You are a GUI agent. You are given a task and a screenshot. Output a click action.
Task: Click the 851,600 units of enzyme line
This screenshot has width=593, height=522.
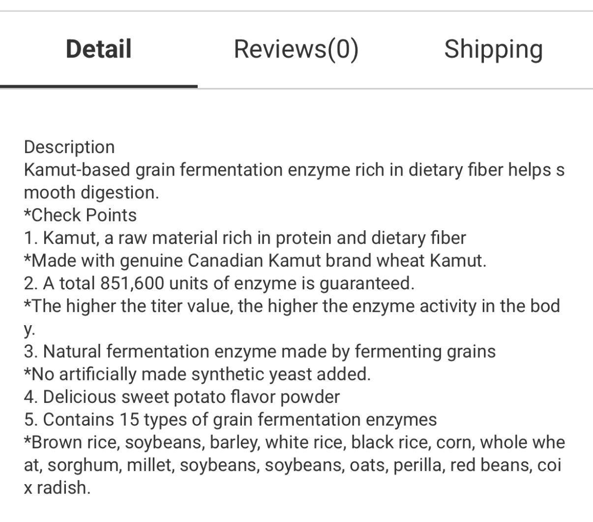pyautogui.click(x=219, y=283)
